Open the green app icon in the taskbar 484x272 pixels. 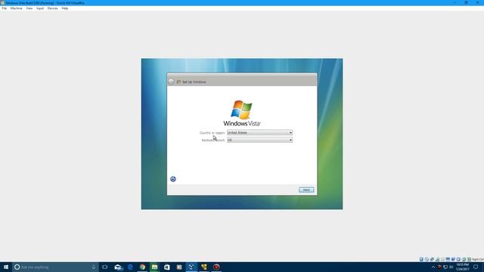pos(154,267)
